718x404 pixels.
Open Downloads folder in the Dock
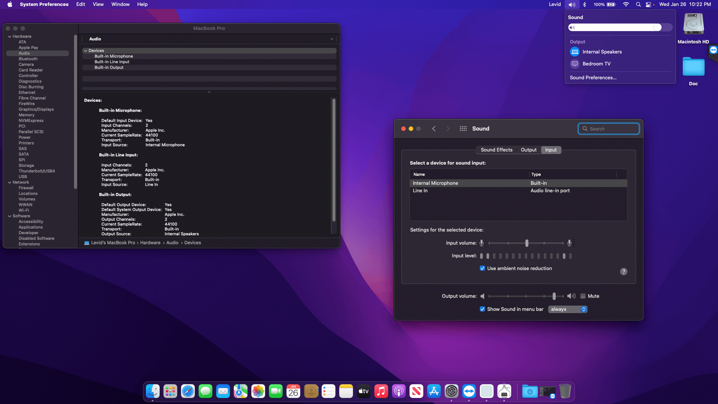click(x=530, y=391)
